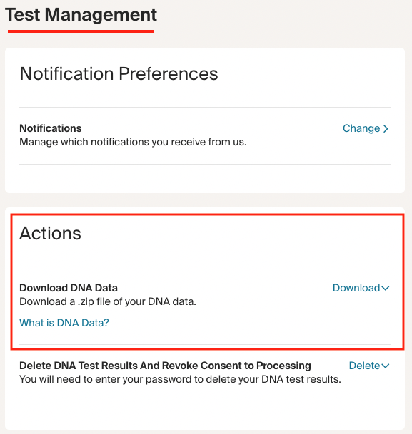This screenshot has width=412, height=434.
Task: Click the down chevron beside Delete
Action: pos(386,366)
